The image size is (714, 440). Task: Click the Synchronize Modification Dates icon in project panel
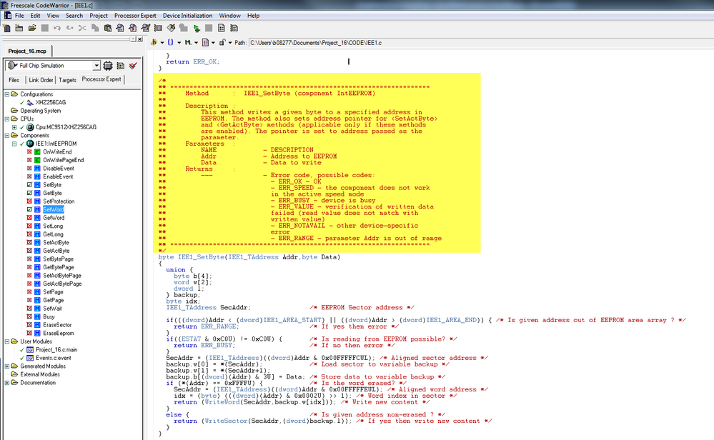pyautogui.click(x=121, y=66)
